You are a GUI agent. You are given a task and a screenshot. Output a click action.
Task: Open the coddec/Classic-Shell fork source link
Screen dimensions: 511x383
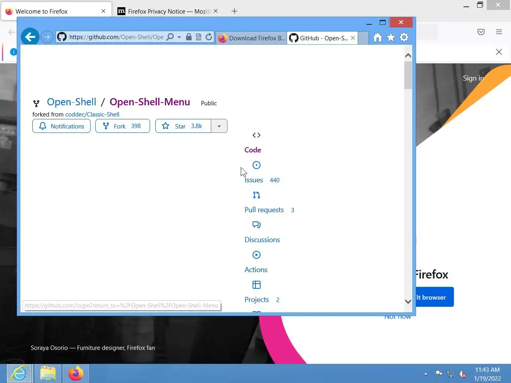click(x=92, y=115)
